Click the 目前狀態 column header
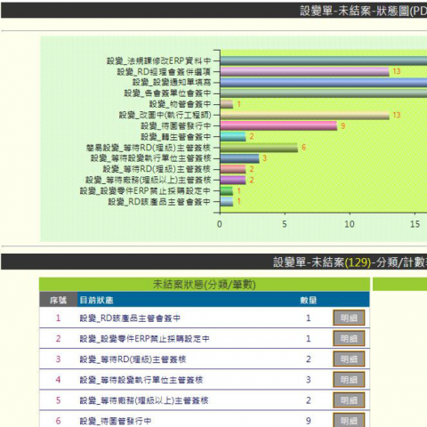427x427 pixels. point(96,300)
